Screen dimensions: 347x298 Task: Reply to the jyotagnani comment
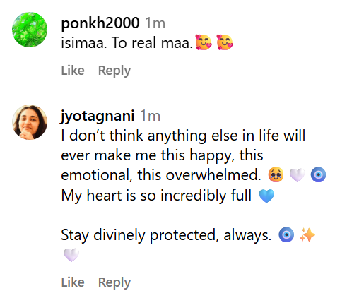coord(114,282)
